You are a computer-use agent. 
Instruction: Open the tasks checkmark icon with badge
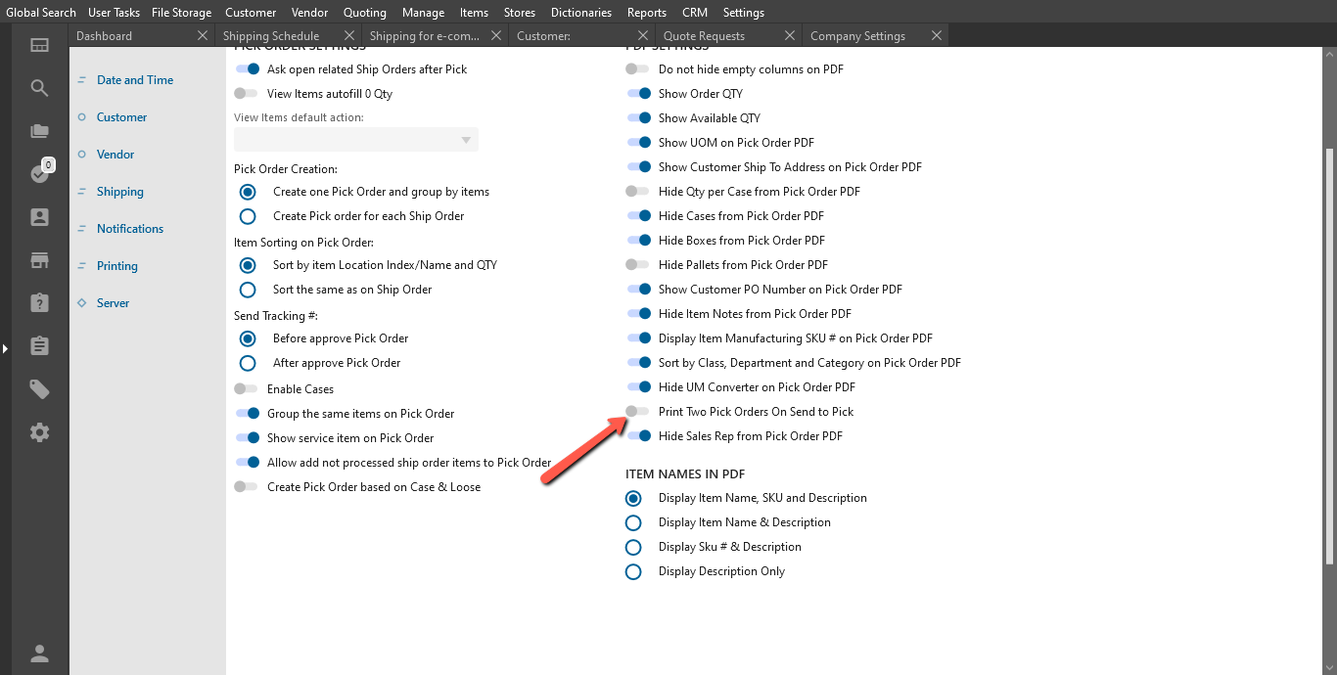coord(40,173)
